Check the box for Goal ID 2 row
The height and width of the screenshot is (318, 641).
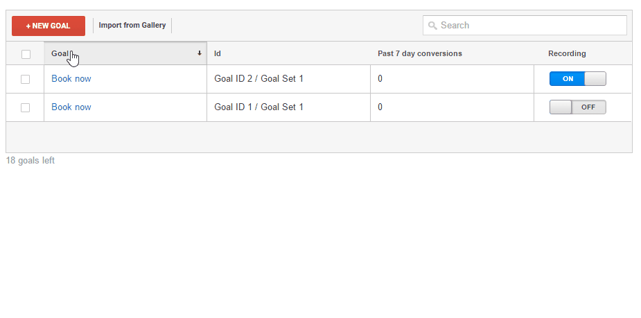[26, 79]
